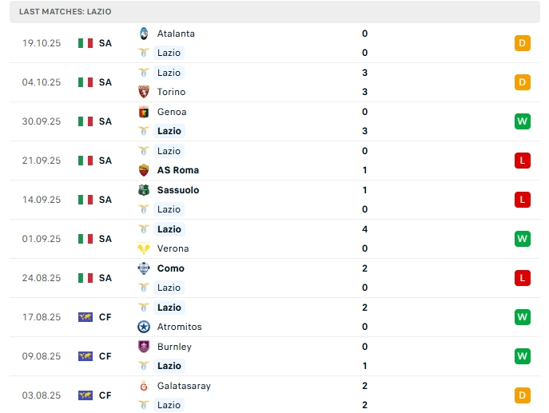This screenshot has height=413, width=549.
Task: Click the Sassuolo club crest icon
Action: [x=144, y=190]
